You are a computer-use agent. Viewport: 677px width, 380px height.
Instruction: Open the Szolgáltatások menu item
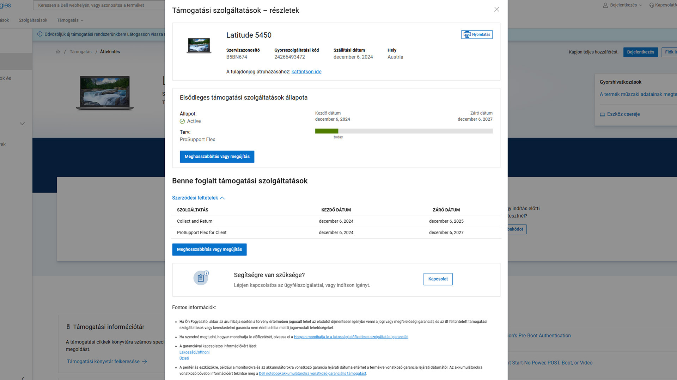(33, 20)
